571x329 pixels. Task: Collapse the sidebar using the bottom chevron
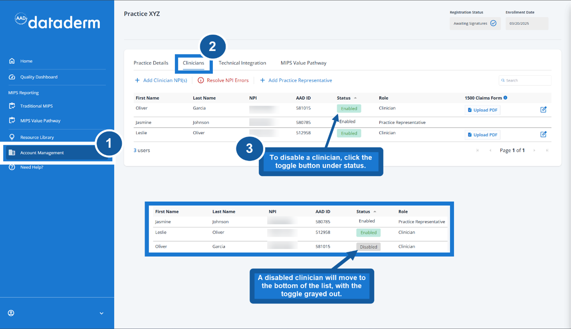(x=101, y=313)
